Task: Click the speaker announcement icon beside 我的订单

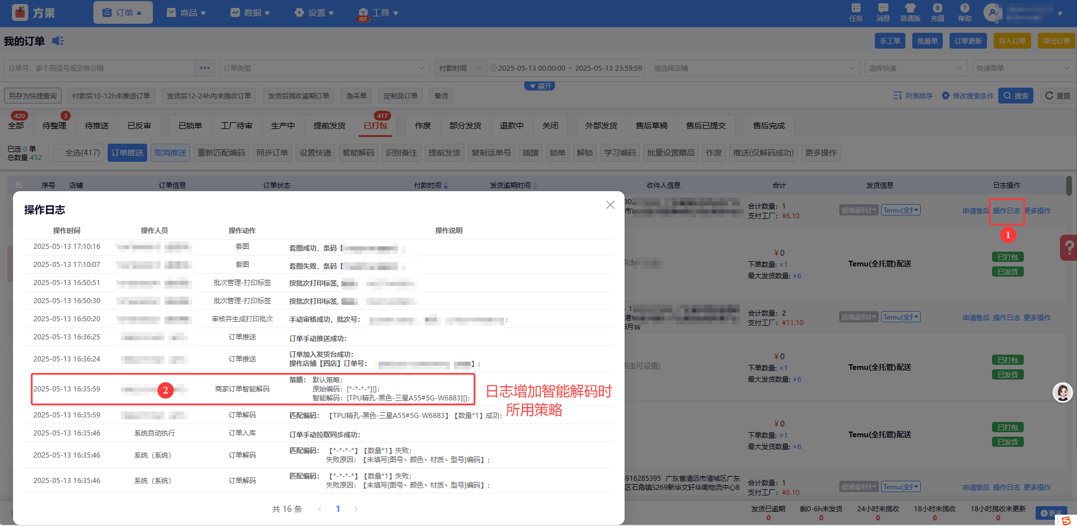Action: (x=58, y=41)
